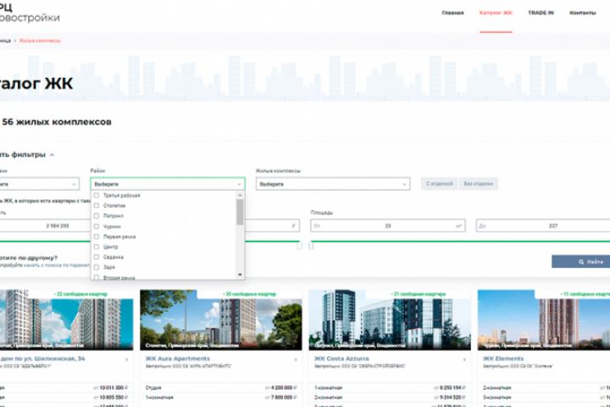This screenshot has height=407, width=610.
Task: Open the 'ЖК Aura Apartments' title link
Action: tap(178, 359)
